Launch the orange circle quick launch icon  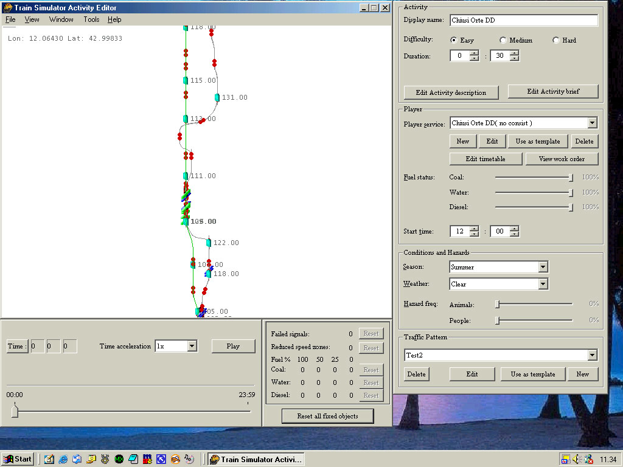pyautogui.click(x=175, y=460)
